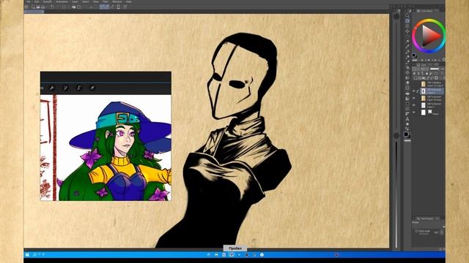Select the Fill bucket tool
The image size is (469, 263).
[x=407, y=93]
